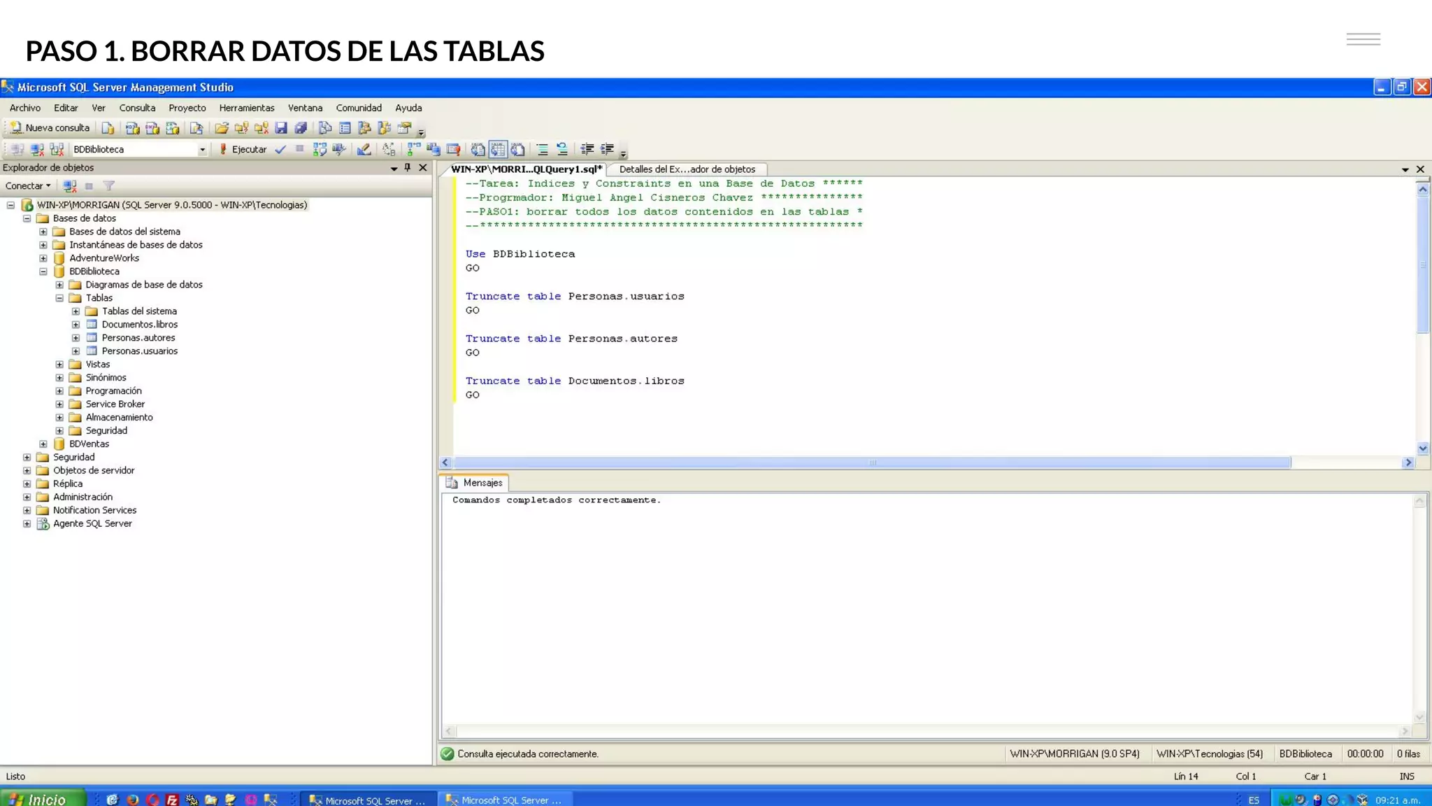
Task: Select the Personas.autores table
Action: tap(138, 338)
